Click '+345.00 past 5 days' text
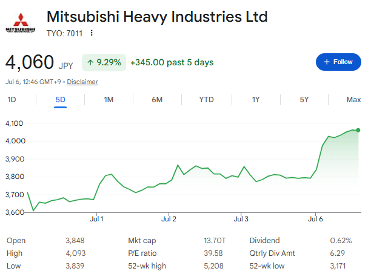This screenshot has height=277, width=371. (x=172, y=62)
